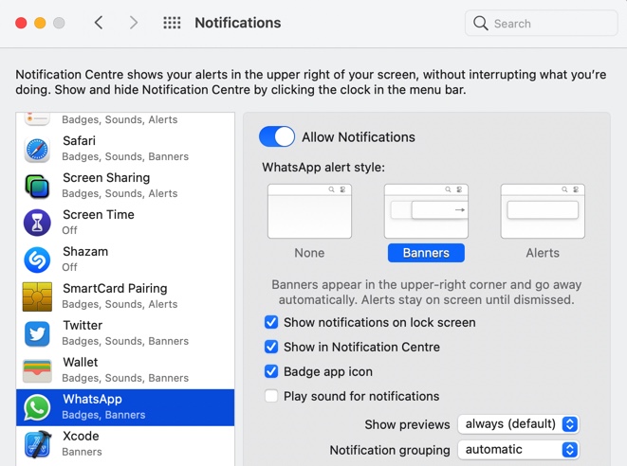Click 'Badges, Sounds, Banners' under Wallet

pos(125,378)
